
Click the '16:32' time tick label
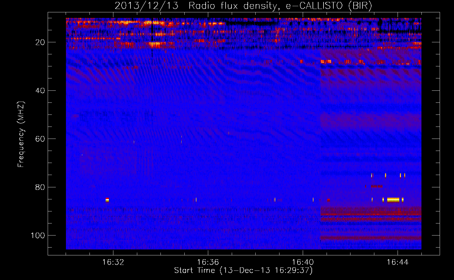pyautogui.click(x=113, y=262)
